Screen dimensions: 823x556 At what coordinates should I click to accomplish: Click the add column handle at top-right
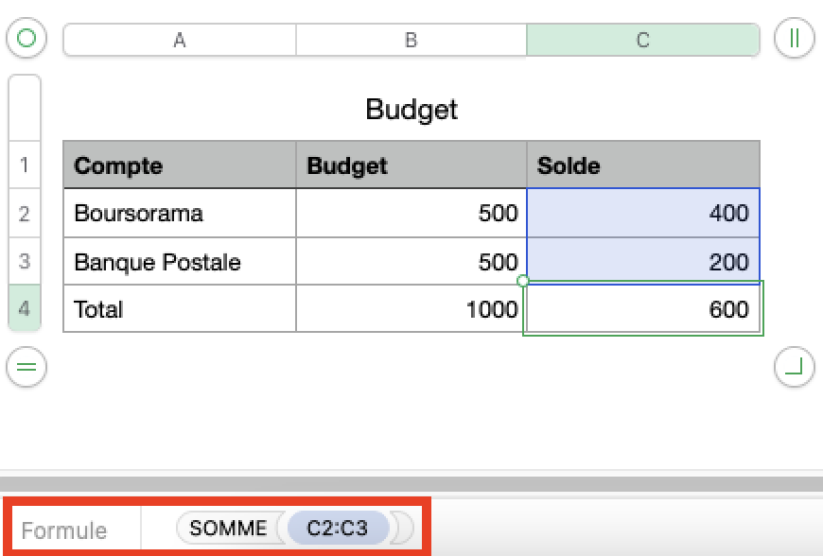pos(794,39)
